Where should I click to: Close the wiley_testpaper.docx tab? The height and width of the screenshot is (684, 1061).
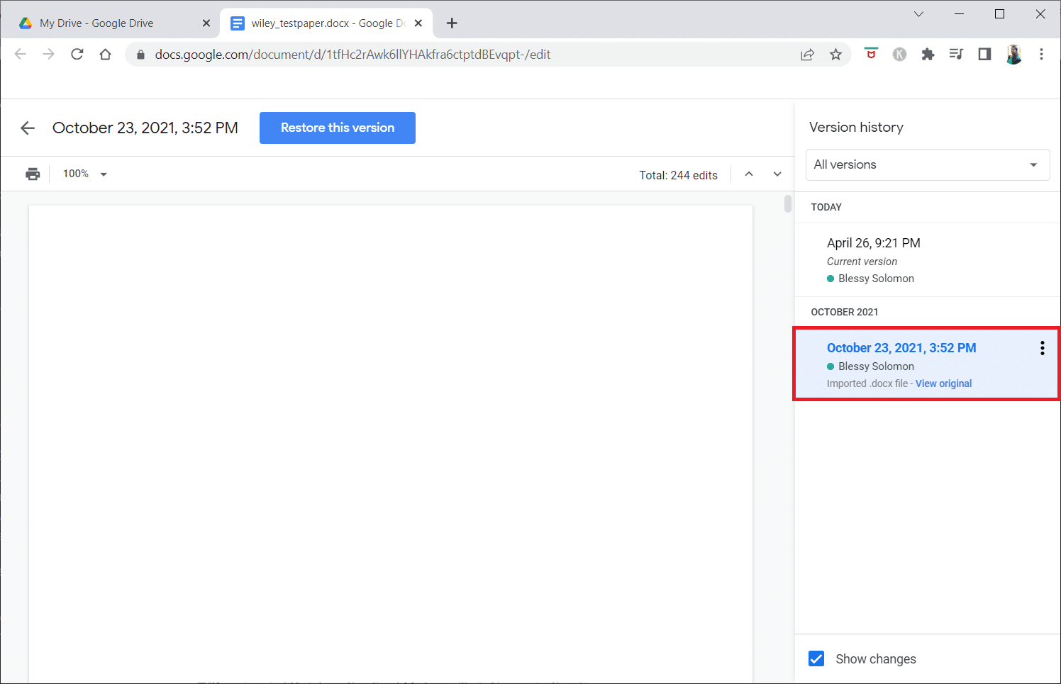point(418,23)
